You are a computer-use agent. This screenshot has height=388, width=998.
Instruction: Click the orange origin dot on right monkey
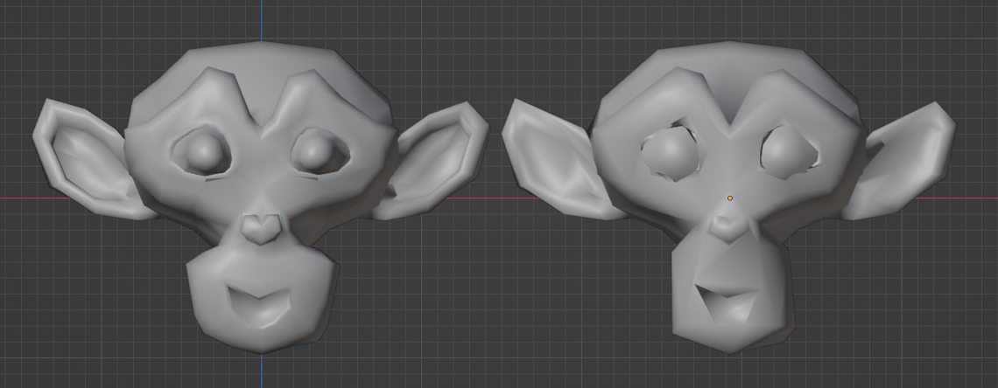[x=730, y=198]
